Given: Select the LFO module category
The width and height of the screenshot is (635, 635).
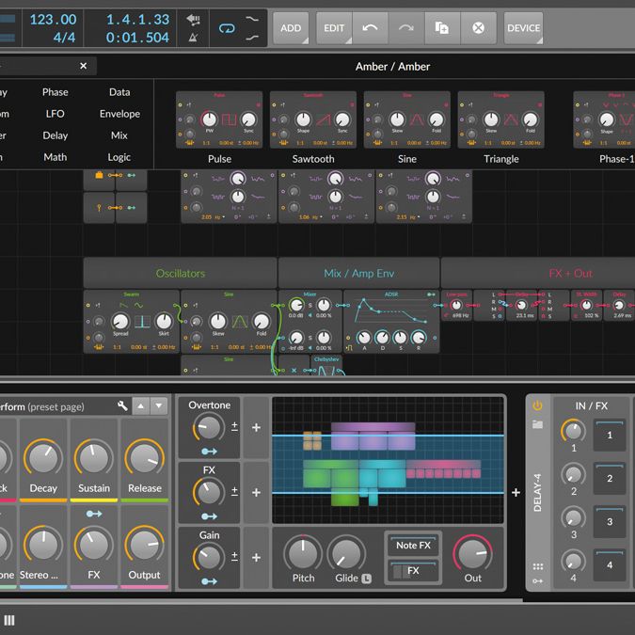Looking at the screenshot, I should tap(56, 114).
